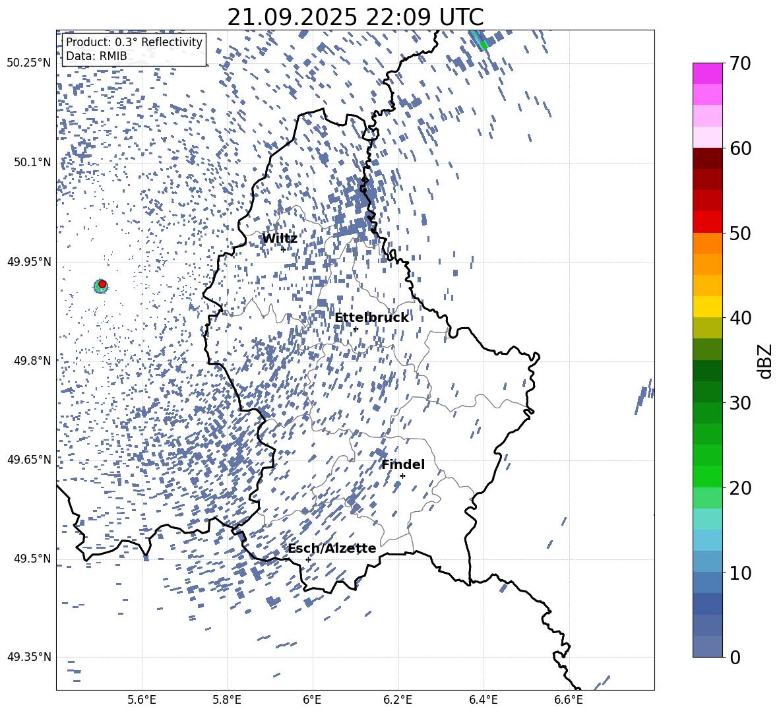
Task: Click the colorbar tick label 50
Action: 740,233
